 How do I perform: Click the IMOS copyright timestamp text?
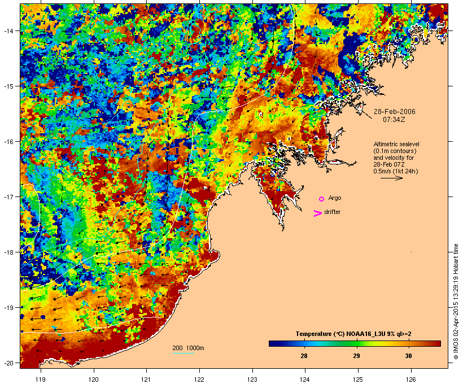click(x=456, y=302)
